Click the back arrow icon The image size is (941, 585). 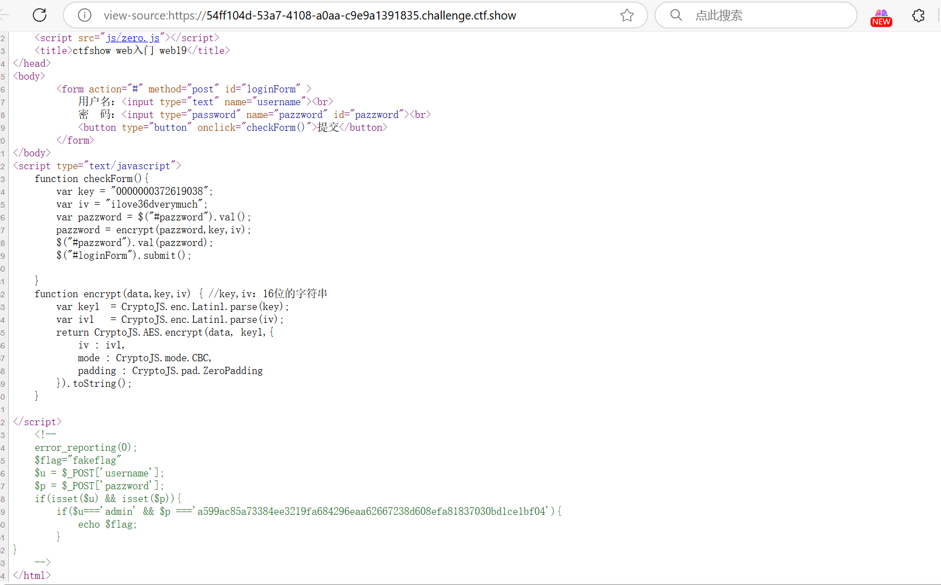point(5,15)
